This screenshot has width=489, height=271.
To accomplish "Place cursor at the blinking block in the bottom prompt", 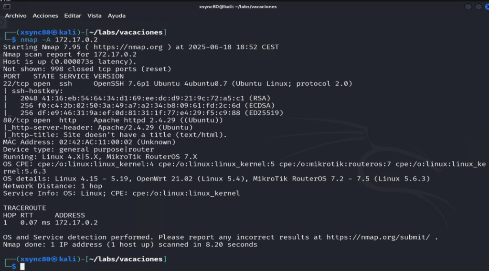I will pos(22,266).
